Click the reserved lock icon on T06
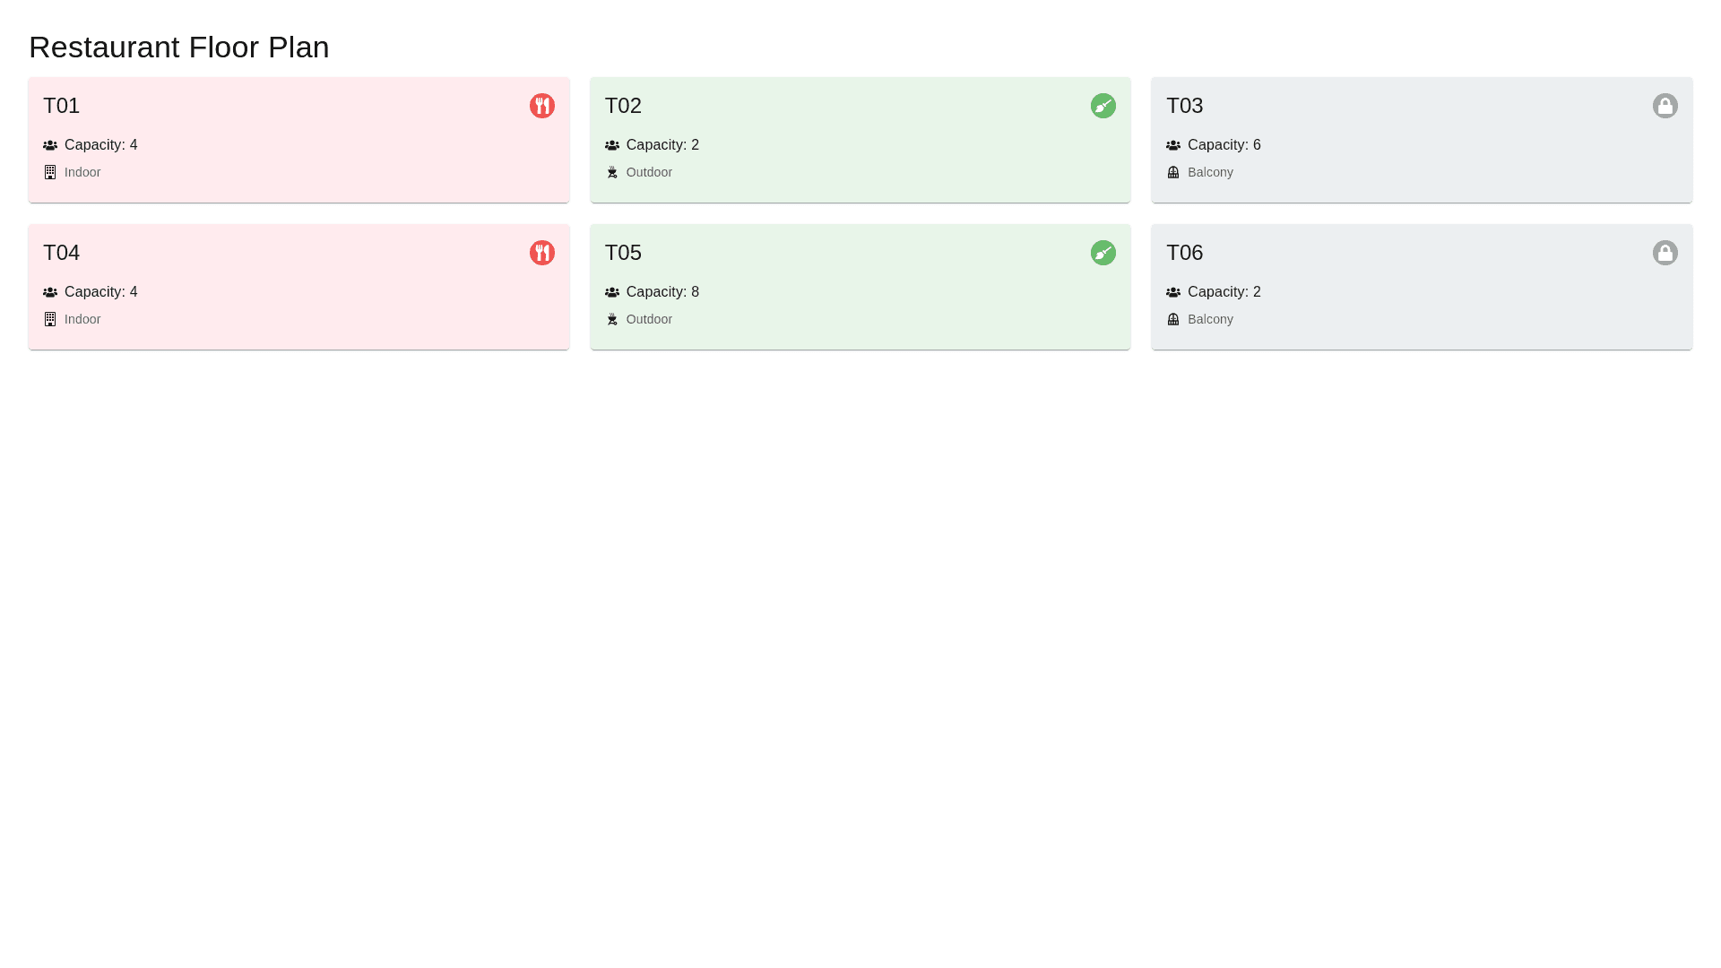The height and width of the screenshot is (968, 1721). pos(1665,253)
